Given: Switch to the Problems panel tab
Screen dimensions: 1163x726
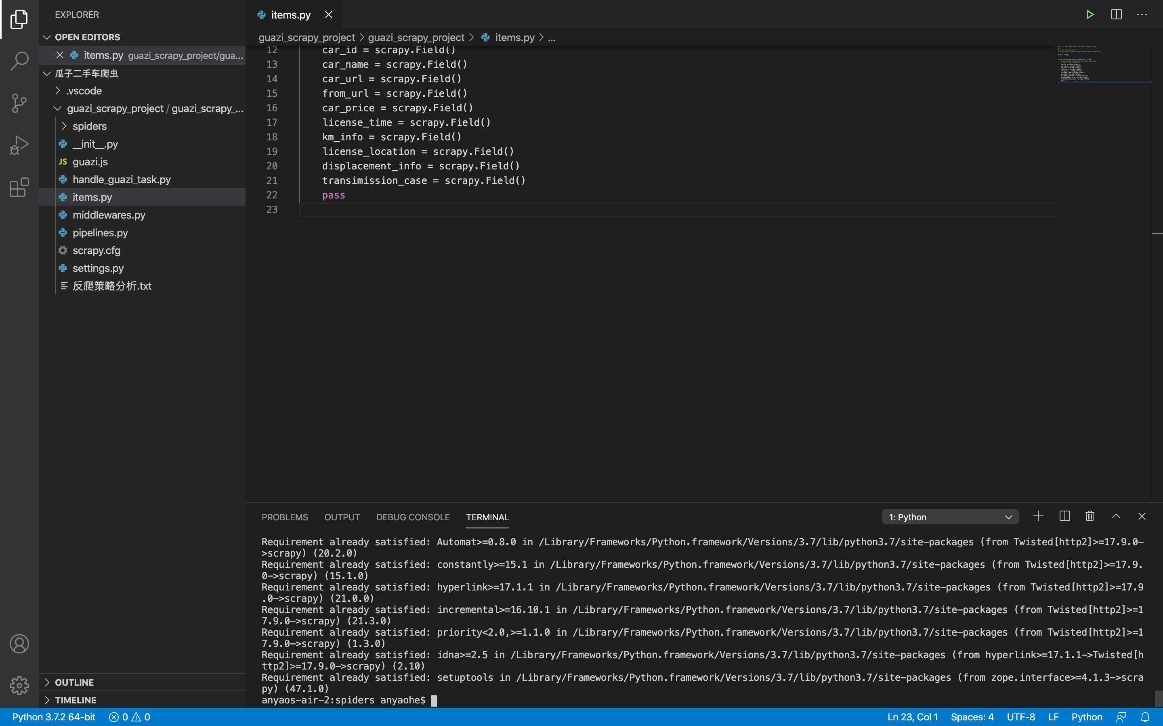Looking at the screenshot, I should [285, 517].
